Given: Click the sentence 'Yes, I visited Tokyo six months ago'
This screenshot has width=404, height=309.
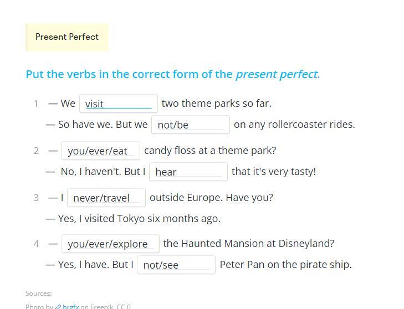Looking at the screenshot, I should pos(139,219).
